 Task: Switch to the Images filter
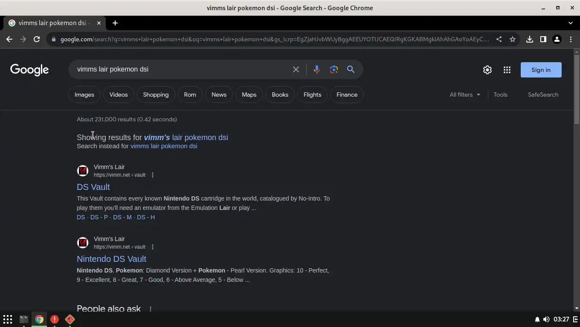pos(84,95)
